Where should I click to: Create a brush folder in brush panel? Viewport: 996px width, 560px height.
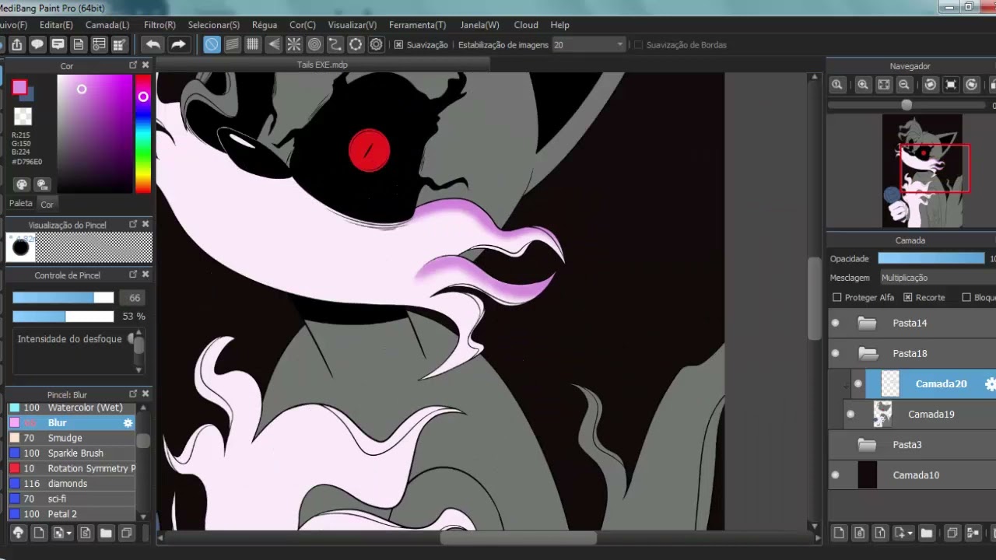point(106,533)
